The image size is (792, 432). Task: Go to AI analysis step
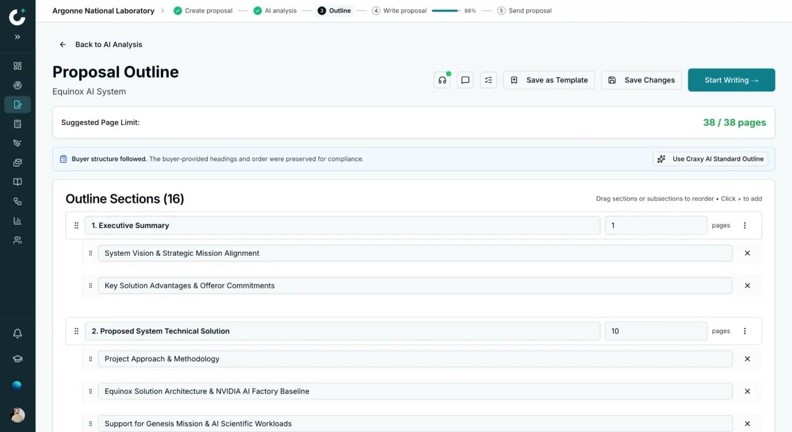(x=275, y=10)
